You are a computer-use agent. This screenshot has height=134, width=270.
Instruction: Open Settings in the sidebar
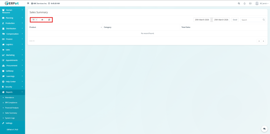(9, 123)
